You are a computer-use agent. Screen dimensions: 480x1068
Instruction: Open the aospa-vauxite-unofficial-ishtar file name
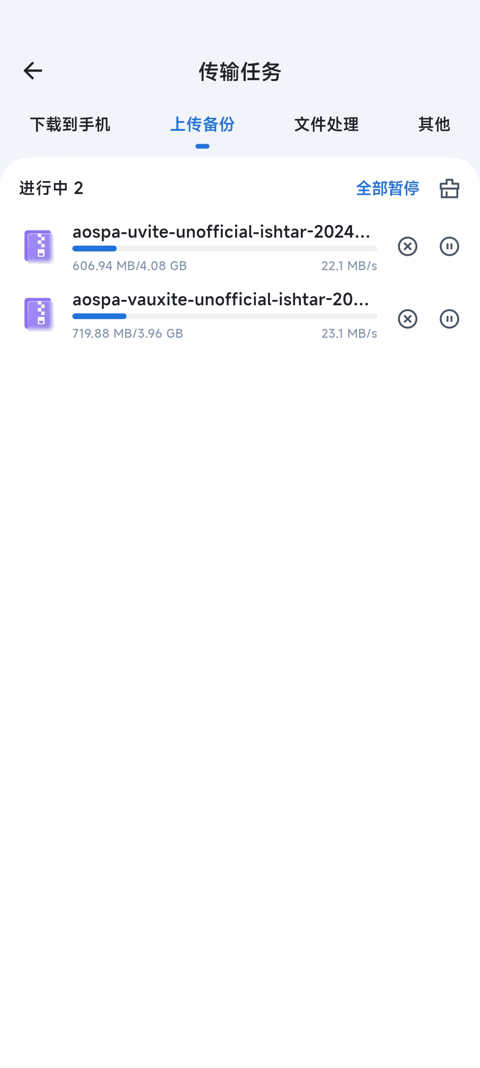(221, 299)
